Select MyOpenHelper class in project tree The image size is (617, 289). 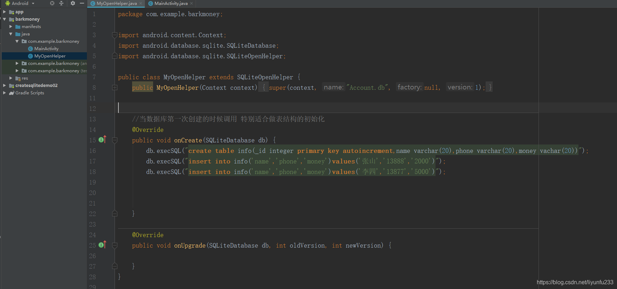pos(50,56)
